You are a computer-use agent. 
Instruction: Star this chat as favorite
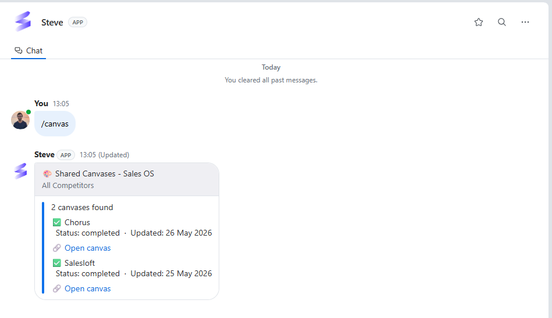tap(479, 22)
